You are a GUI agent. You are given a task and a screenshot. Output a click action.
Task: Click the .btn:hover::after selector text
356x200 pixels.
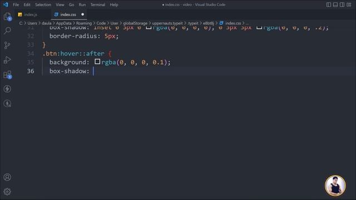pyautogui.click(x=73, y=53)
